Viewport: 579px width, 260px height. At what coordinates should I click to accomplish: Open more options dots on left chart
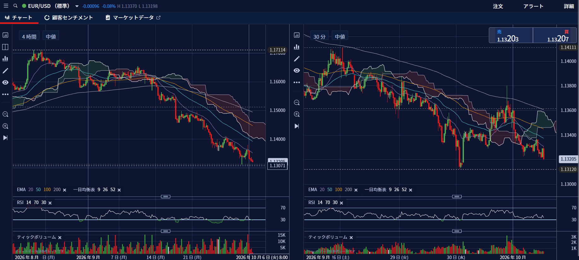point(5,94)
